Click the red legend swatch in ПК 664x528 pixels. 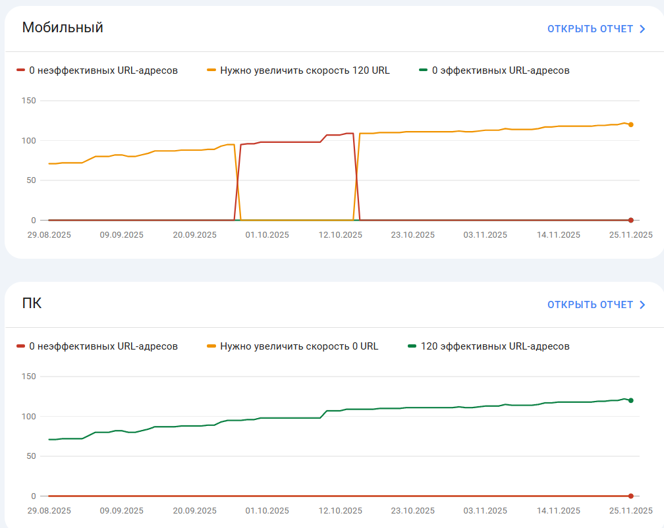point(20,346)
